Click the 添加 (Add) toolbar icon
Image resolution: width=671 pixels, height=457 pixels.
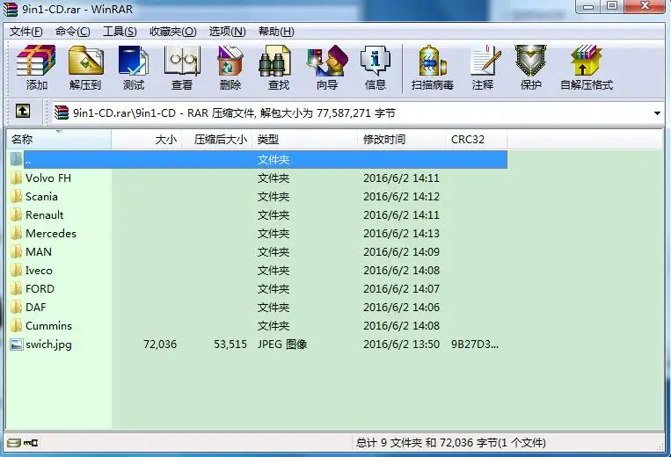tap(36, 68)
